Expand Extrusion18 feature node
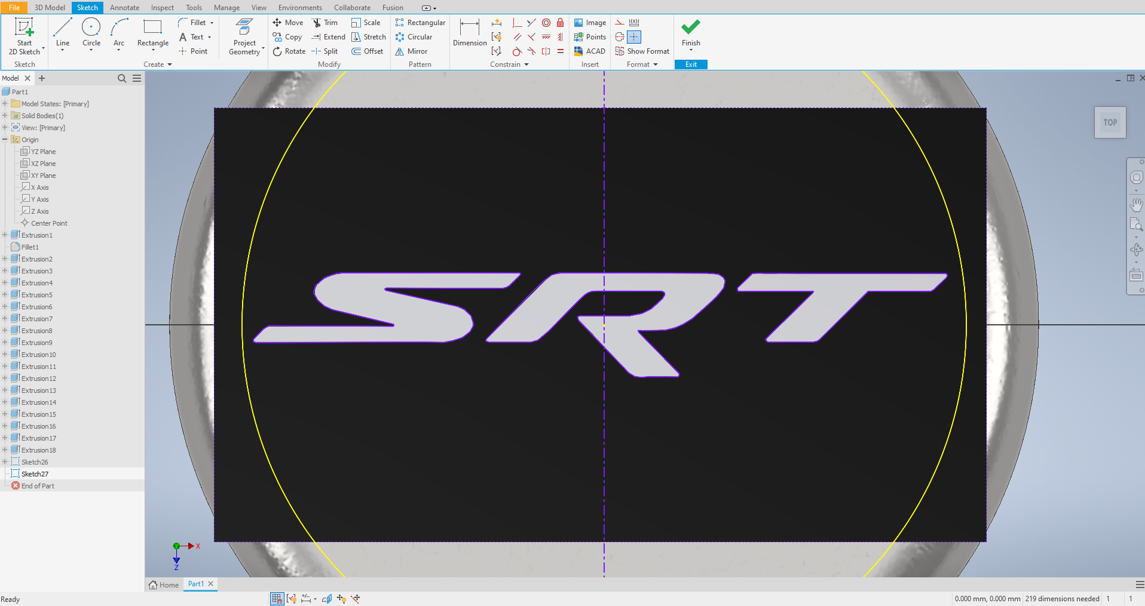 point(5,450)
